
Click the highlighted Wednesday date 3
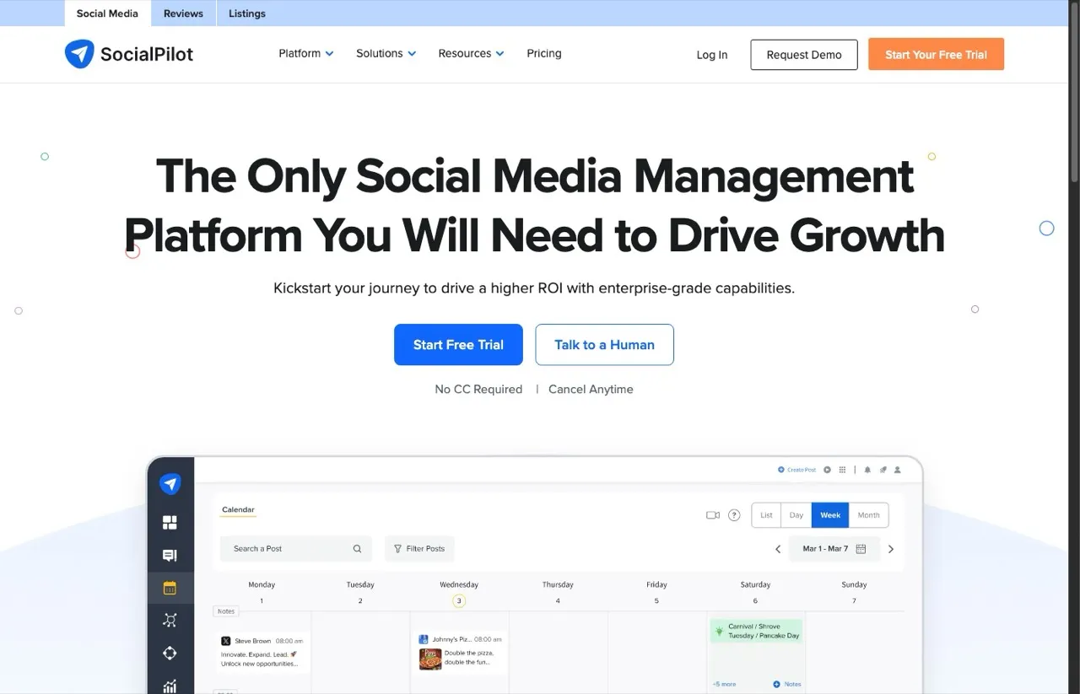tap(459, 601)
